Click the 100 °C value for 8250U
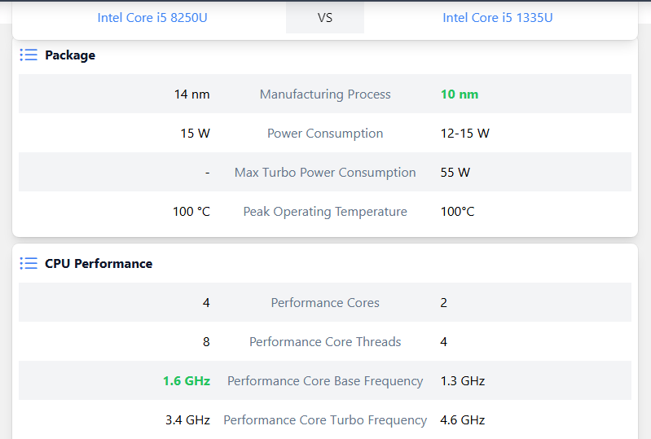Viewport: 651px width, 439px height. point(191,212)
